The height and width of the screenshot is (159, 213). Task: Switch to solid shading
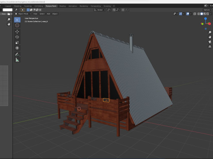click(x=201, y=14)
